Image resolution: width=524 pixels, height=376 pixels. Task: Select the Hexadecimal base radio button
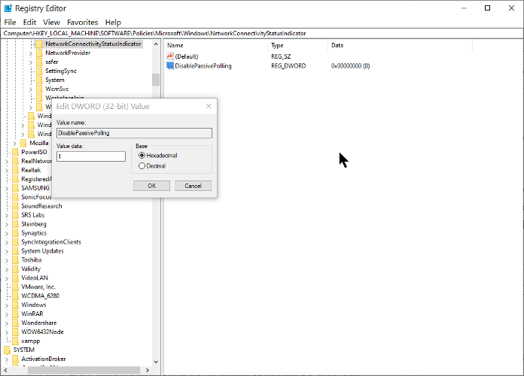pos(142,155)
